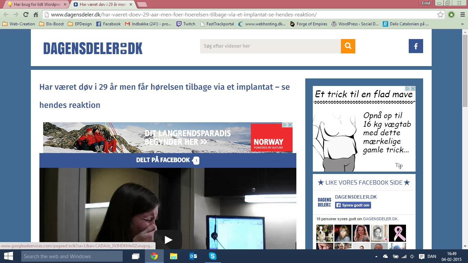The height and width of the screenshot is (263, 468).
Task: Click the 'Delt på Facebook' share bar
Action: (x=168, y=160)
